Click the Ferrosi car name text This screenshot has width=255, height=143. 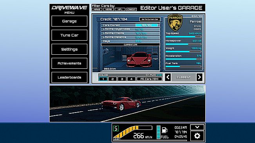click(x=195, y=21)
